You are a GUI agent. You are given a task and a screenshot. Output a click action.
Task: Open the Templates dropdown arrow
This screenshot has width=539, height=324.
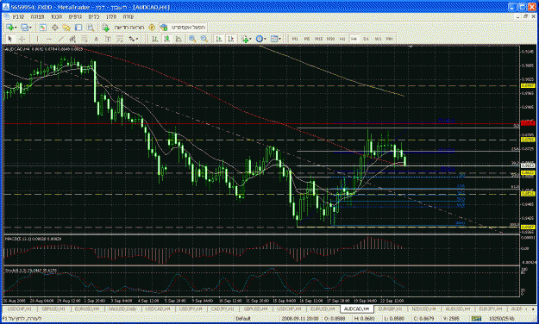279,39
